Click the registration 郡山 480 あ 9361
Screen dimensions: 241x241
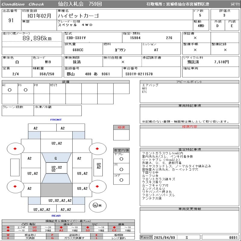tap(88, 74)
